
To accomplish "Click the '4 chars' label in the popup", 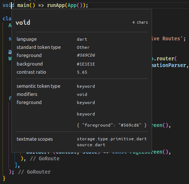I will [140, 23].
